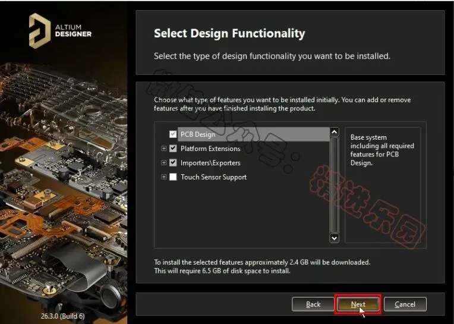Click the '2.4 GB will be downloaded' text
The height and width of the screenshot is (324, 454).
(330, 262)
